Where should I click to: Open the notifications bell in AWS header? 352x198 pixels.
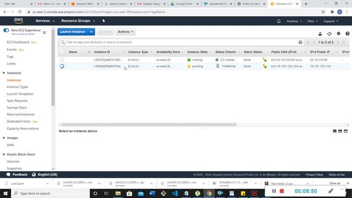[x=279, y=21]
